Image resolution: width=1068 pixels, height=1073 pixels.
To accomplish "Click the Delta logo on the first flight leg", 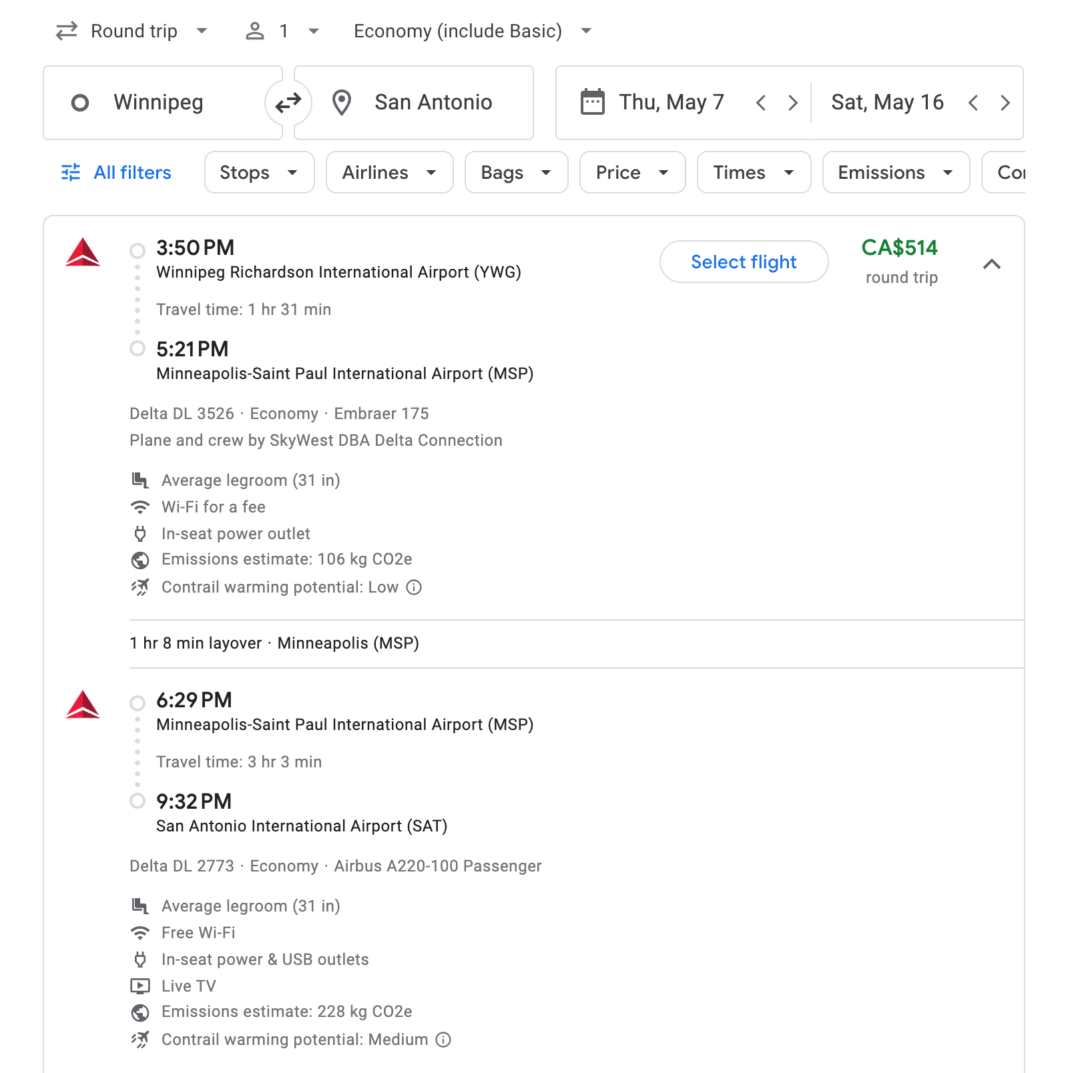I will click(x=81, y=254).
